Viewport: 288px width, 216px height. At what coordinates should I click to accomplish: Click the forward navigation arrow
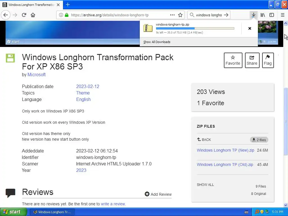point(15,15)
